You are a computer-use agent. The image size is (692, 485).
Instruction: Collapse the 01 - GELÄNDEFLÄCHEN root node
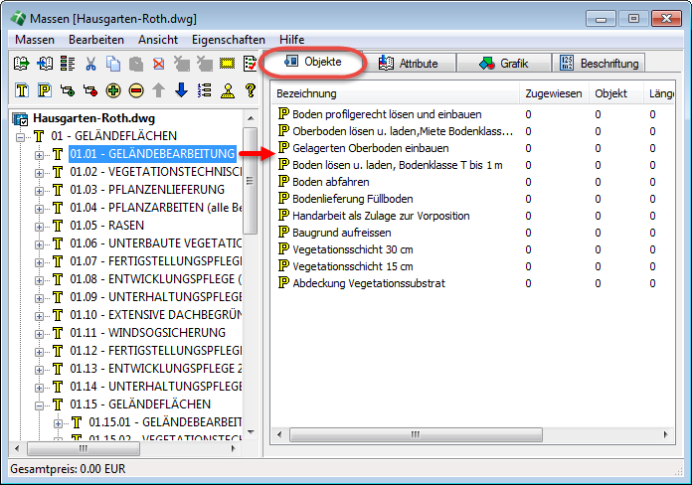pos(22,136)
